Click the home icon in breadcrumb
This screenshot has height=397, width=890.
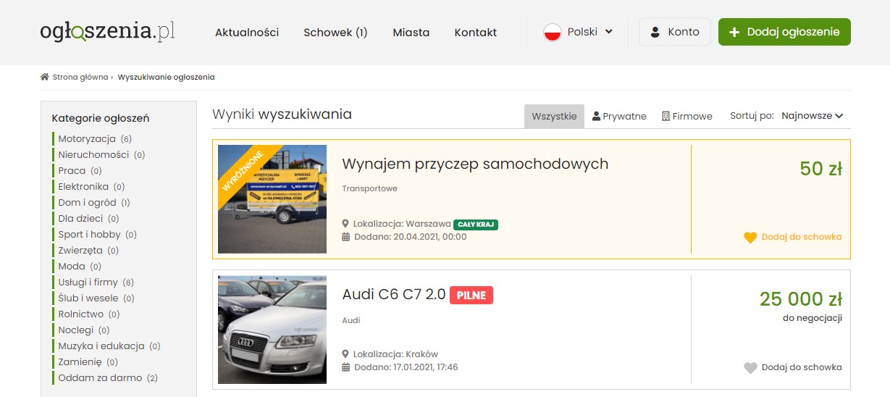[x=45, y=77]
